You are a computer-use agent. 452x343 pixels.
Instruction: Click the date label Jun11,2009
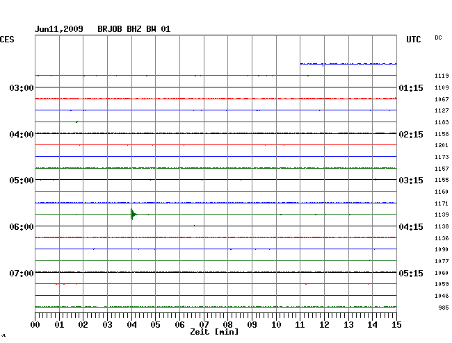click(x=59, y=29)
